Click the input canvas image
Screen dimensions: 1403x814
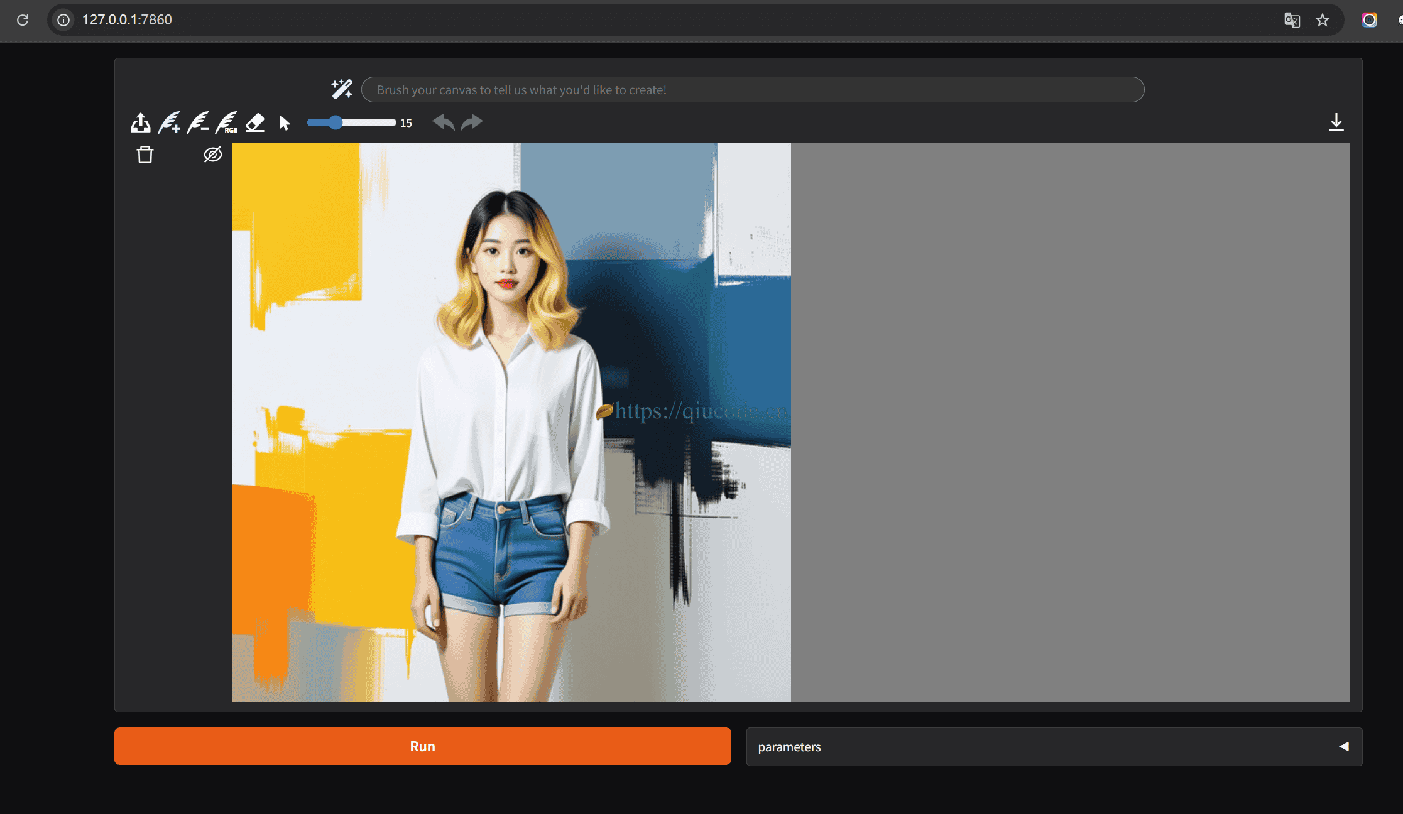click(x=511, y=423)
